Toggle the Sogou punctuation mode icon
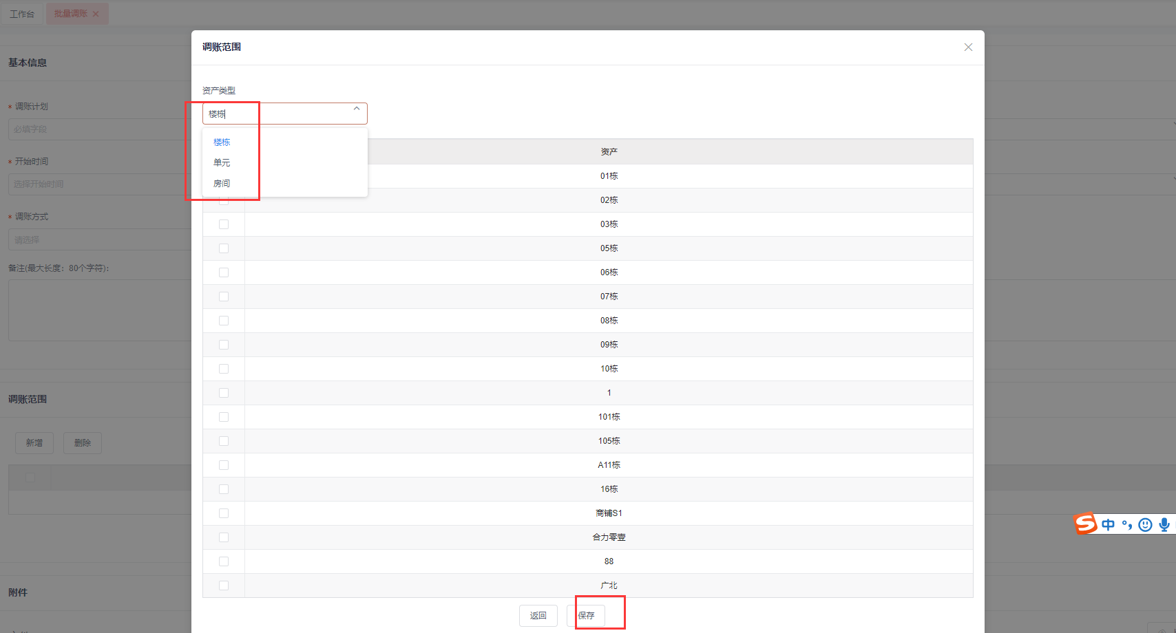This screenshot has height=633, width=1176. click(x=1127, y=525)
